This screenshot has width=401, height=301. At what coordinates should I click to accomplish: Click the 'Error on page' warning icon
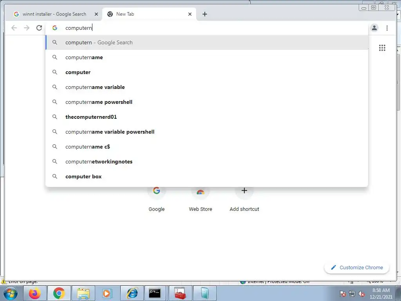pos(4,281)
